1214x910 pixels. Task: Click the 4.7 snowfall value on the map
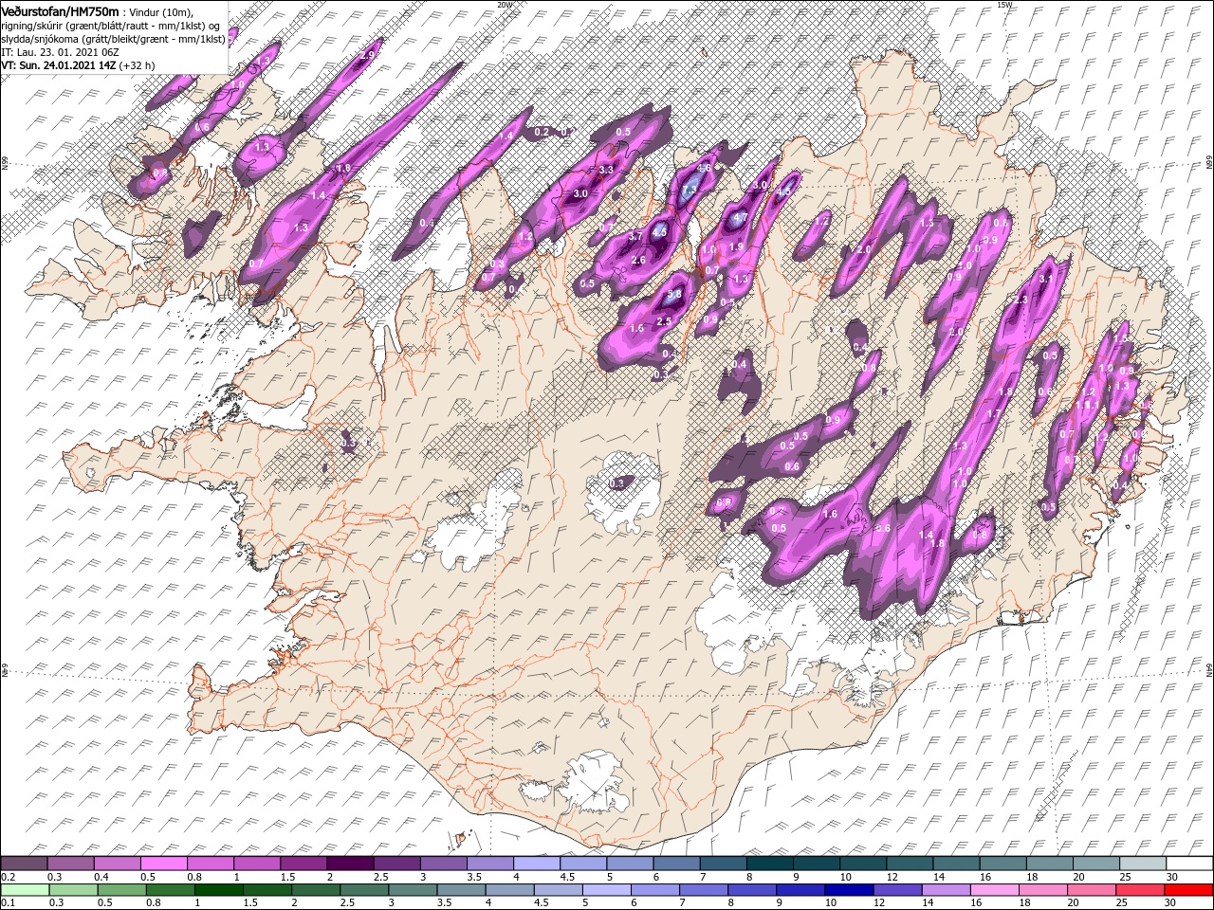(x=741, y=217)
